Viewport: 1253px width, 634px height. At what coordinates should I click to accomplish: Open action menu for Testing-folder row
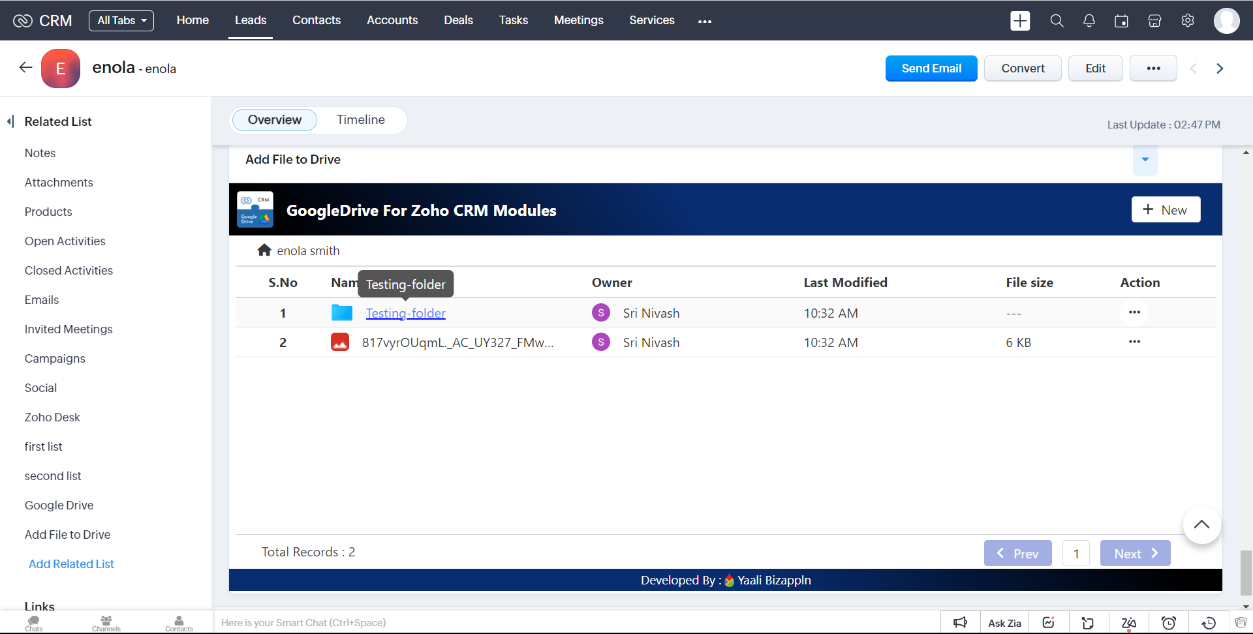pyautogui.click(x=1134, y=312)
